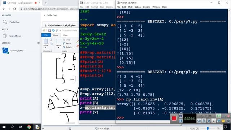
Task: Expand Paint quick access toolbar dropdown
Action: (60, 31)
